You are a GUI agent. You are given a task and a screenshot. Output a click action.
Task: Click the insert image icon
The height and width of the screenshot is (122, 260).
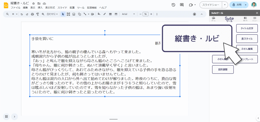[74, 14]
